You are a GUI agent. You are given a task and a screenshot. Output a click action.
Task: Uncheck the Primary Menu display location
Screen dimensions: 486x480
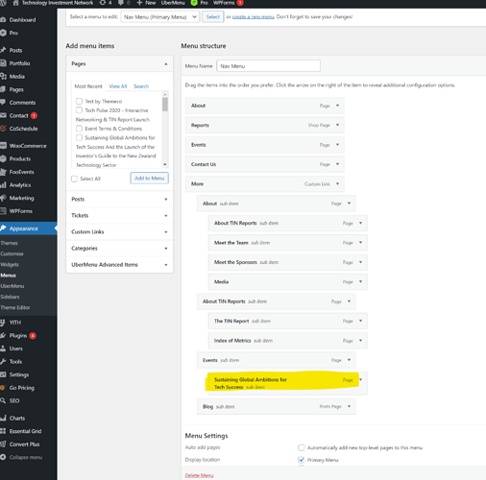tap(302, 460)
